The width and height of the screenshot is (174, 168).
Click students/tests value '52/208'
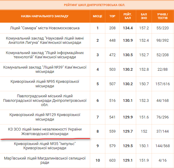[x=163, y=55]
